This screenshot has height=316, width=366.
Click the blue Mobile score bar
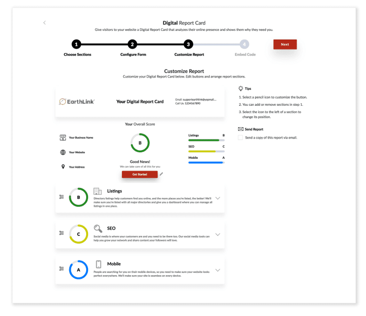coord(206,163)
